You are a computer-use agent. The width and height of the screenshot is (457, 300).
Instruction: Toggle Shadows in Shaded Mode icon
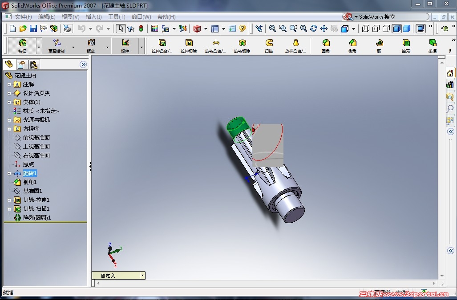pos(421,28)
